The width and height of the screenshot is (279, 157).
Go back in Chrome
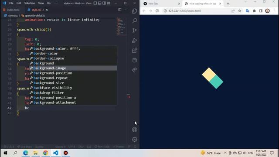coord(144,11)
